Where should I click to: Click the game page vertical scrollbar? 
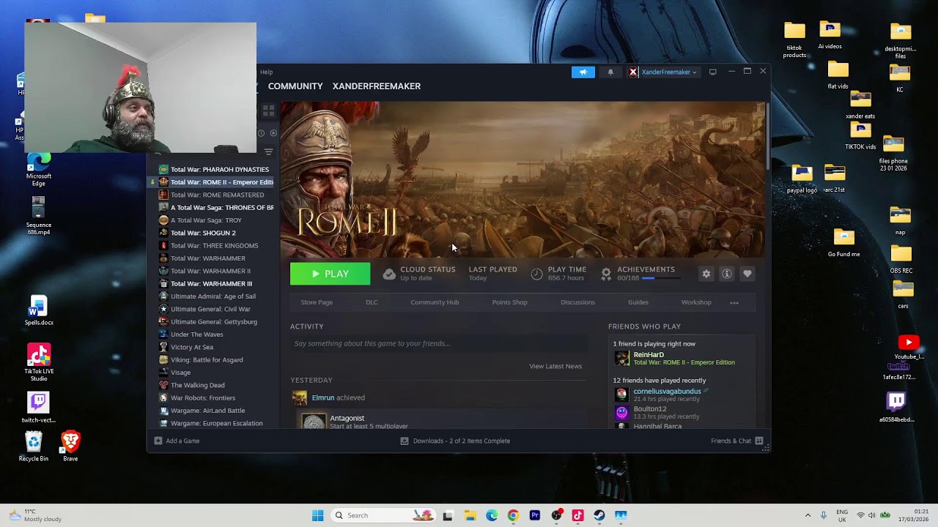click(x=767, y=135)
